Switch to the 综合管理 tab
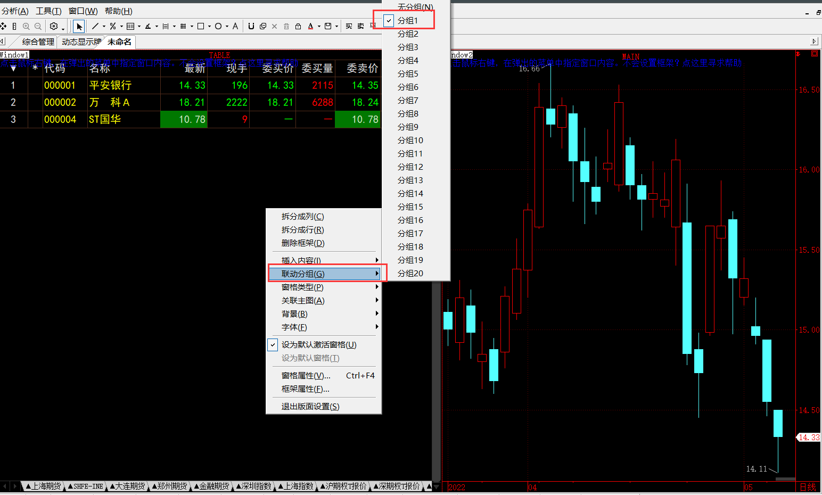Viewport: 822px width, 495px height. (x=38, y=42)
